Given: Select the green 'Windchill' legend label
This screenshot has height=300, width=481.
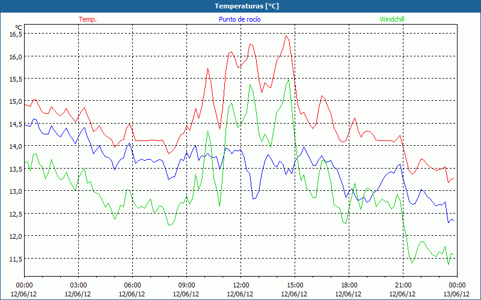Looking at the screenshot, I should coord(392,19).
